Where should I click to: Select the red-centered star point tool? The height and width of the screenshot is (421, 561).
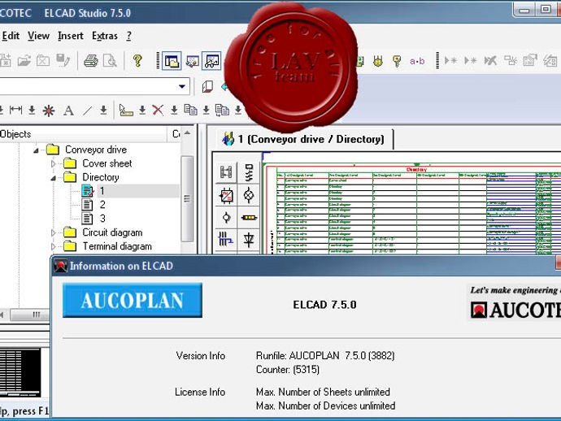coord(49,111)
